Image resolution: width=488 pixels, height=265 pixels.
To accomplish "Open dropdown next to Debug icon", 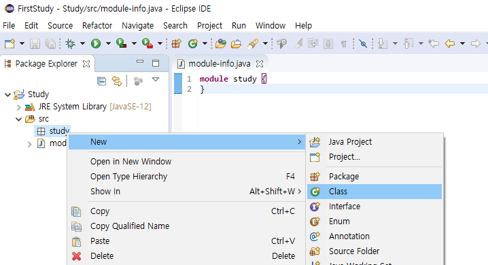I will (82, 43).
